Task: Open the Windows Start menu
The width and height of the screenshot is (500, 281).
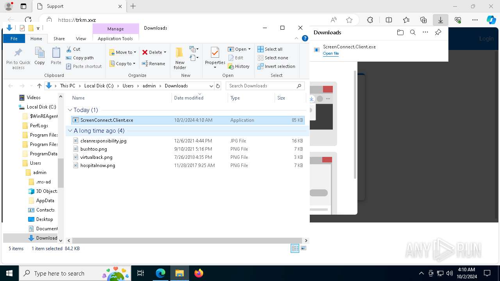Action: pos(9,273)
